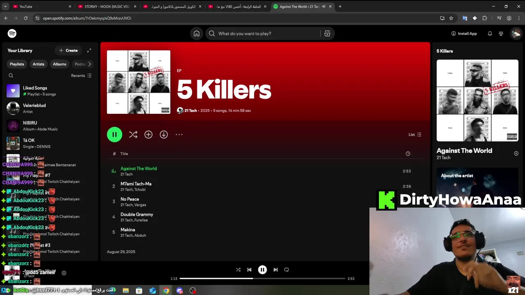Viewport: 525px width, 295px height.
Task: Change the List view option
Action: pyautogui.click(x=415, y=134)
